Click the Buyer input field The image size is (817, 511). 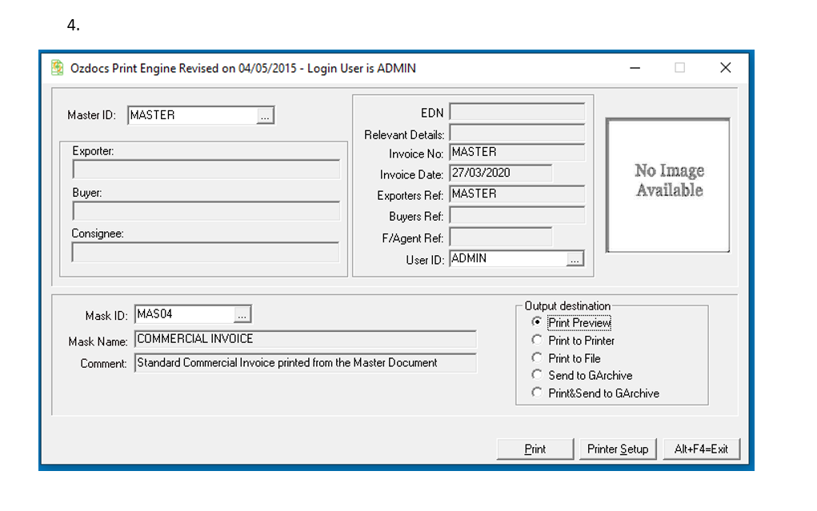coord(206,211)
